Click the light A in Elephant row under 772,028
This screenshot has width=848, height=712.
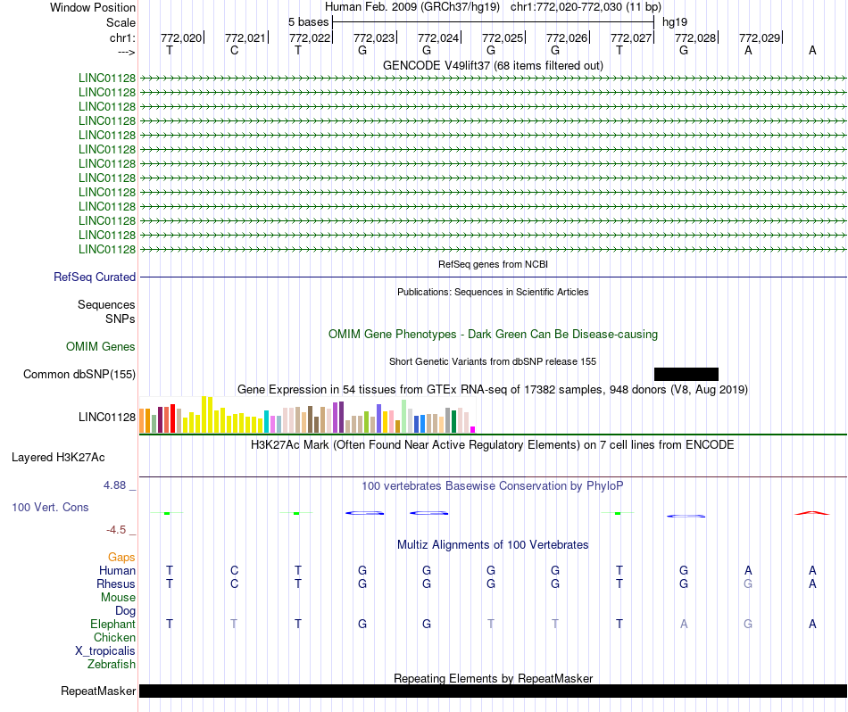(x=684, y=624)
